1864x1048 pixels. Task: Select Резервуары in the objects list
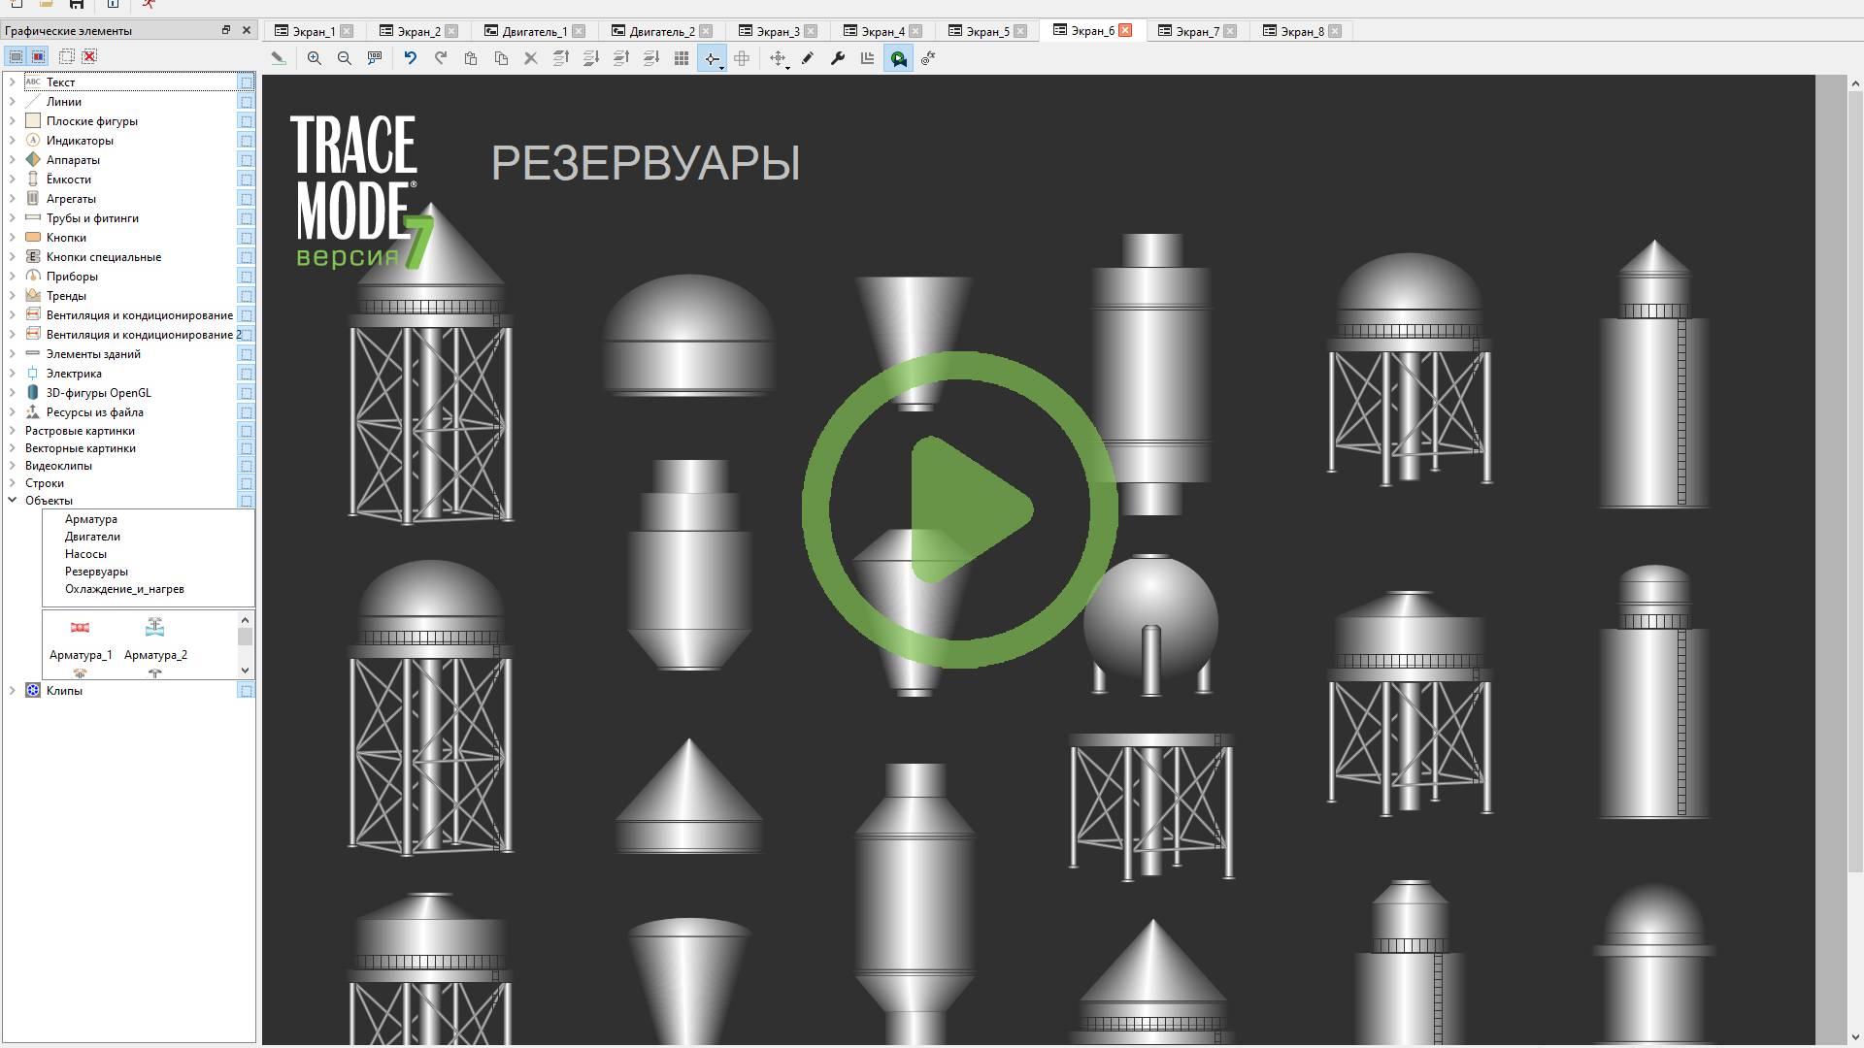96,572
